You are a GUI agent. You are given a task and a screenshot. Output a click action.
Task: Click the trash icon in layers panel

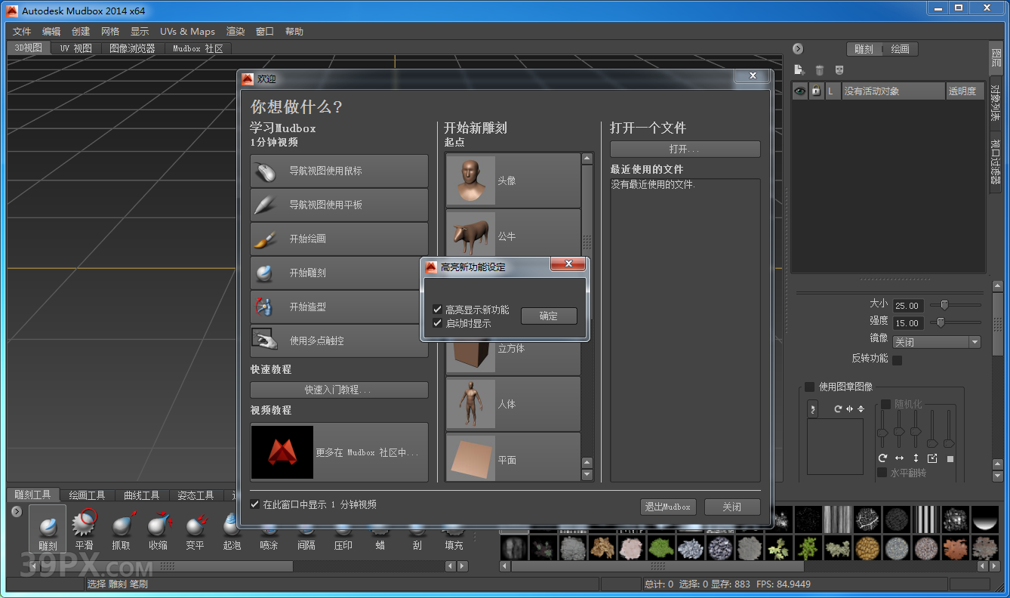[820, 69]
